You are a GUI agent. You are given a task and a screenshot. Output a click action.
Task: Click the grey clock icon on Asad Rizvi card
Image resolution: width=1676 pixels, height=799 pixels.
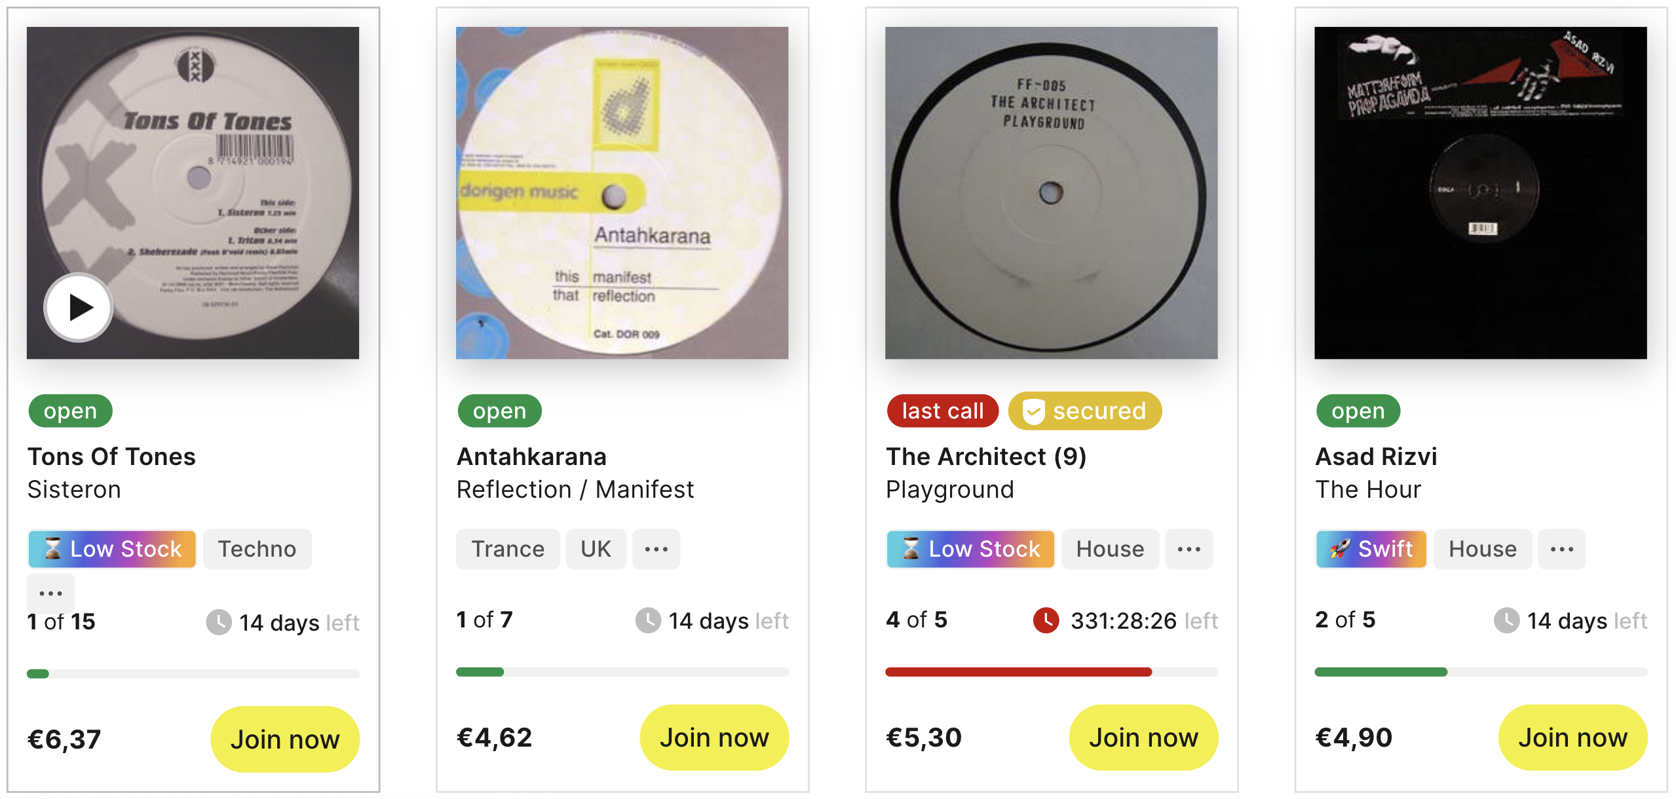coord(1506,620)
